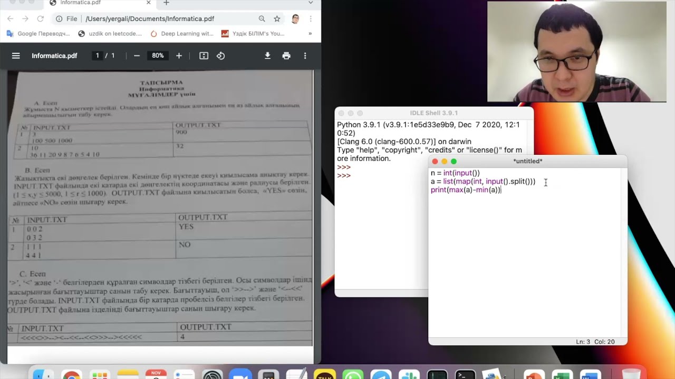This screenshot has width=675, height=379.
Task: View site information for the file
Action: click(60, 19)
